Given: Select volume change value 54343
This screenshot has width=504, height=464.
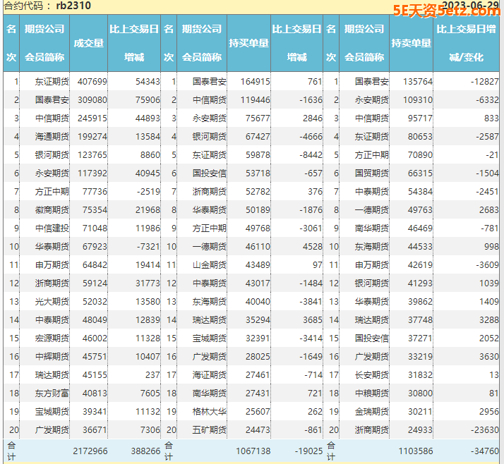Looking at the screenshot, I should point(148,82).
